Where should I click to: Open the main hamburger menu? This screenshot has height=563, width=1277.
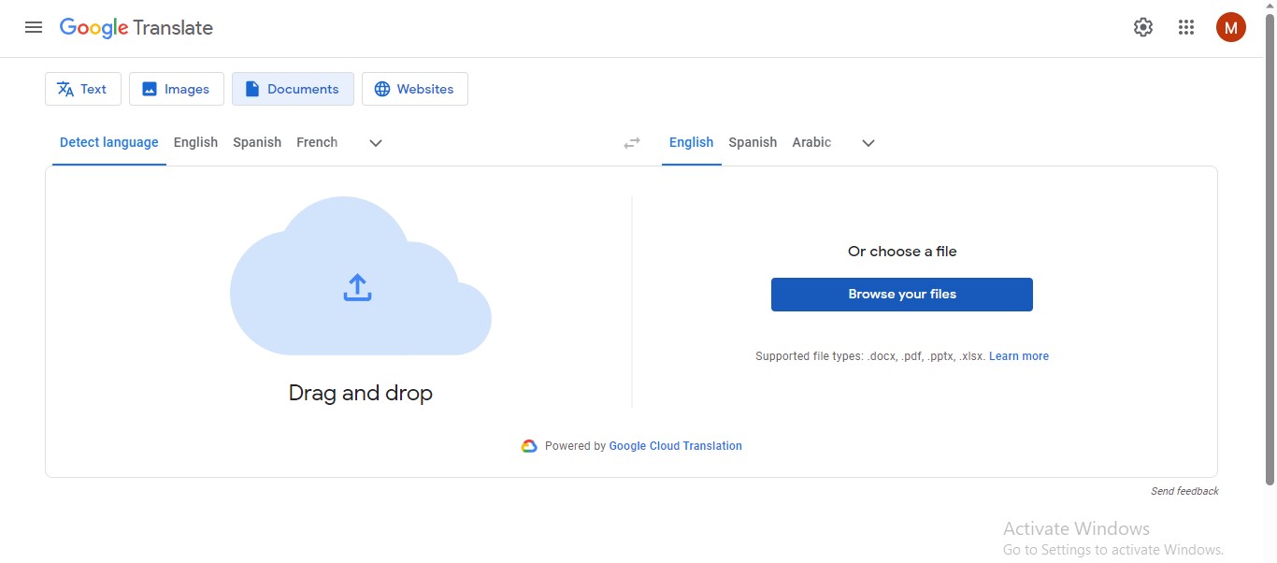coord(34,27)
